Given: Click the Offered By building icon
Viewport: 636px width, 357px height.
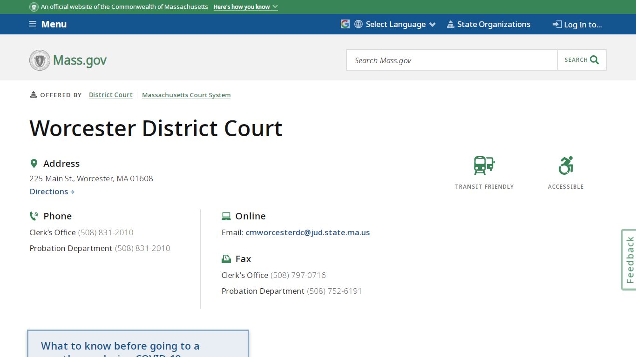Looking at the screenshot, I should pyautogui.click(x=34, y=95).
